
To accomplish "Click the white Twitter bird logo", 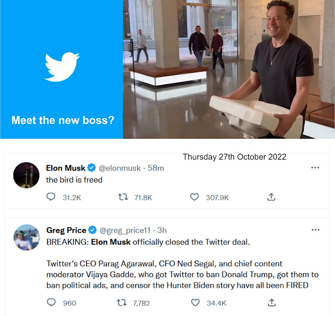I will point(62,67).
